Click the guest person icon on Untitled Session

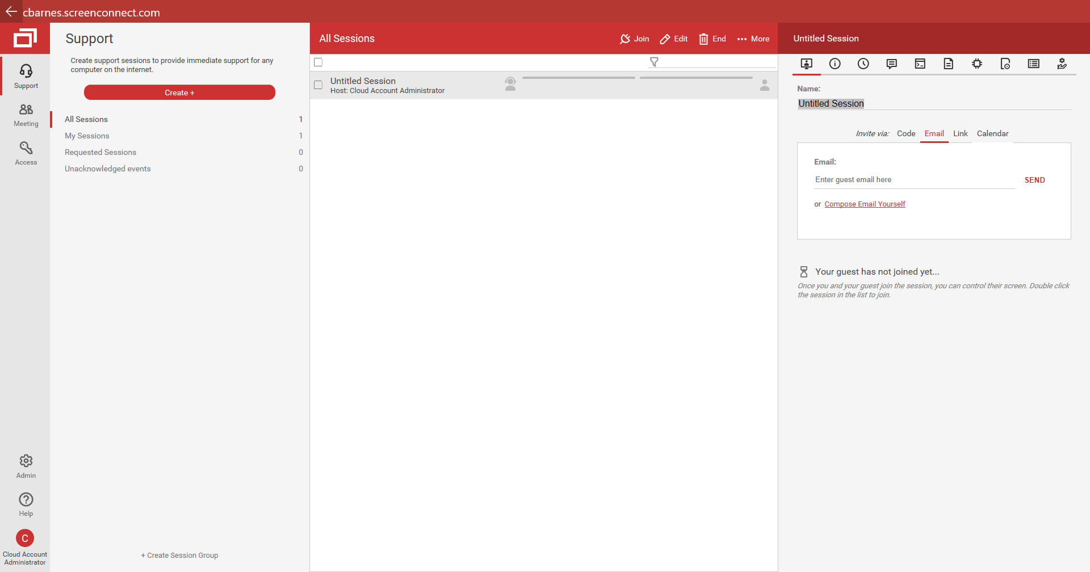(765, 85)
